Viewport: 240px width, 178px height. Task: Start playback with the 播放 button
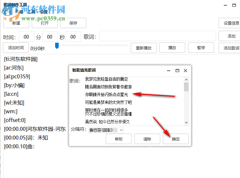point(172,48)
